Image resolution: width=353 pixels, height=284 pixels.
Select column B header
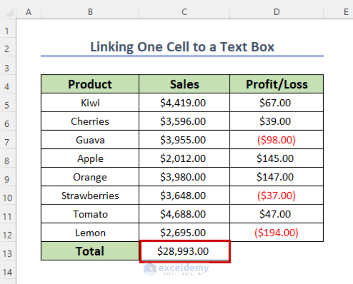[x=90, y=11]
